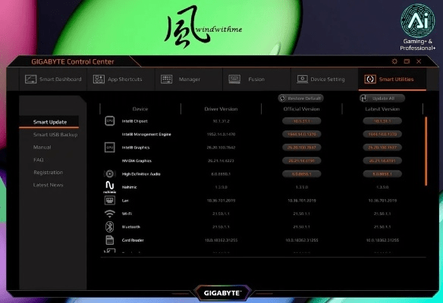
Task: Click Lan driver version 10.36.701.2019
Action: [x=221, y=200]
